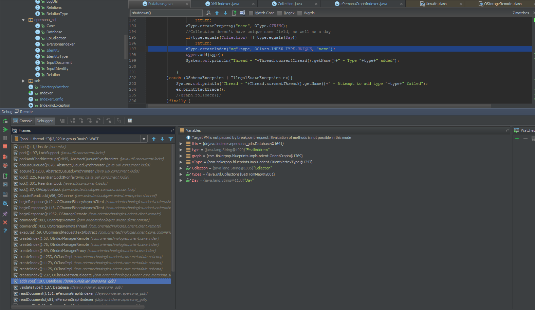The image size is (535, 310).
Task: Open the thread selector dropdown
Action: pos(144,139)
